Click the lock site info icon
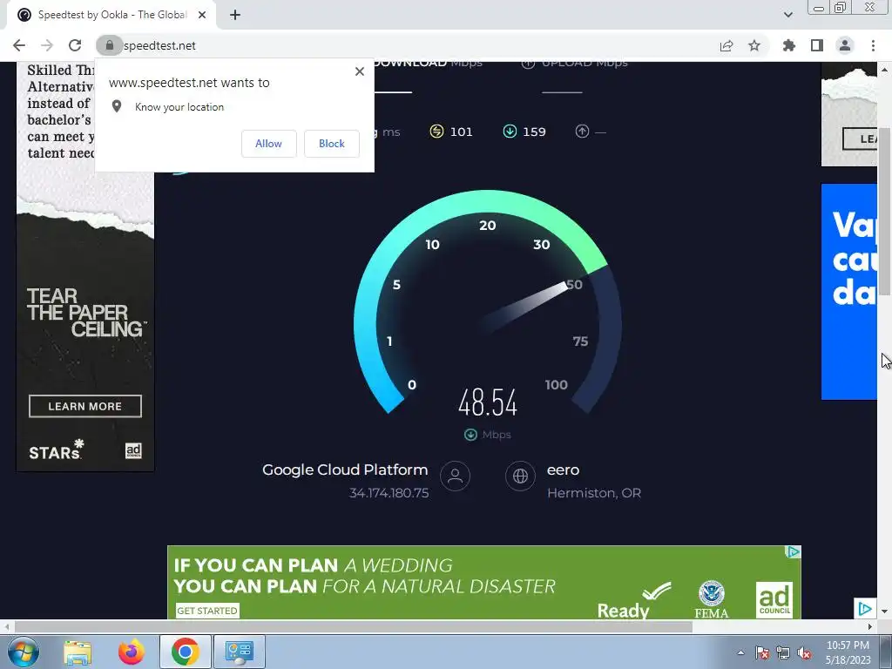This screenshot has width=892, height=669. tap(109, 45)
